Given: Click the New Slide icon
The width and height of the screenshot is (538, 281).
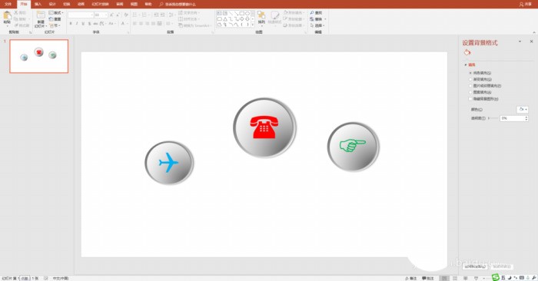Looking at the screenshot, I should [41, 15].
